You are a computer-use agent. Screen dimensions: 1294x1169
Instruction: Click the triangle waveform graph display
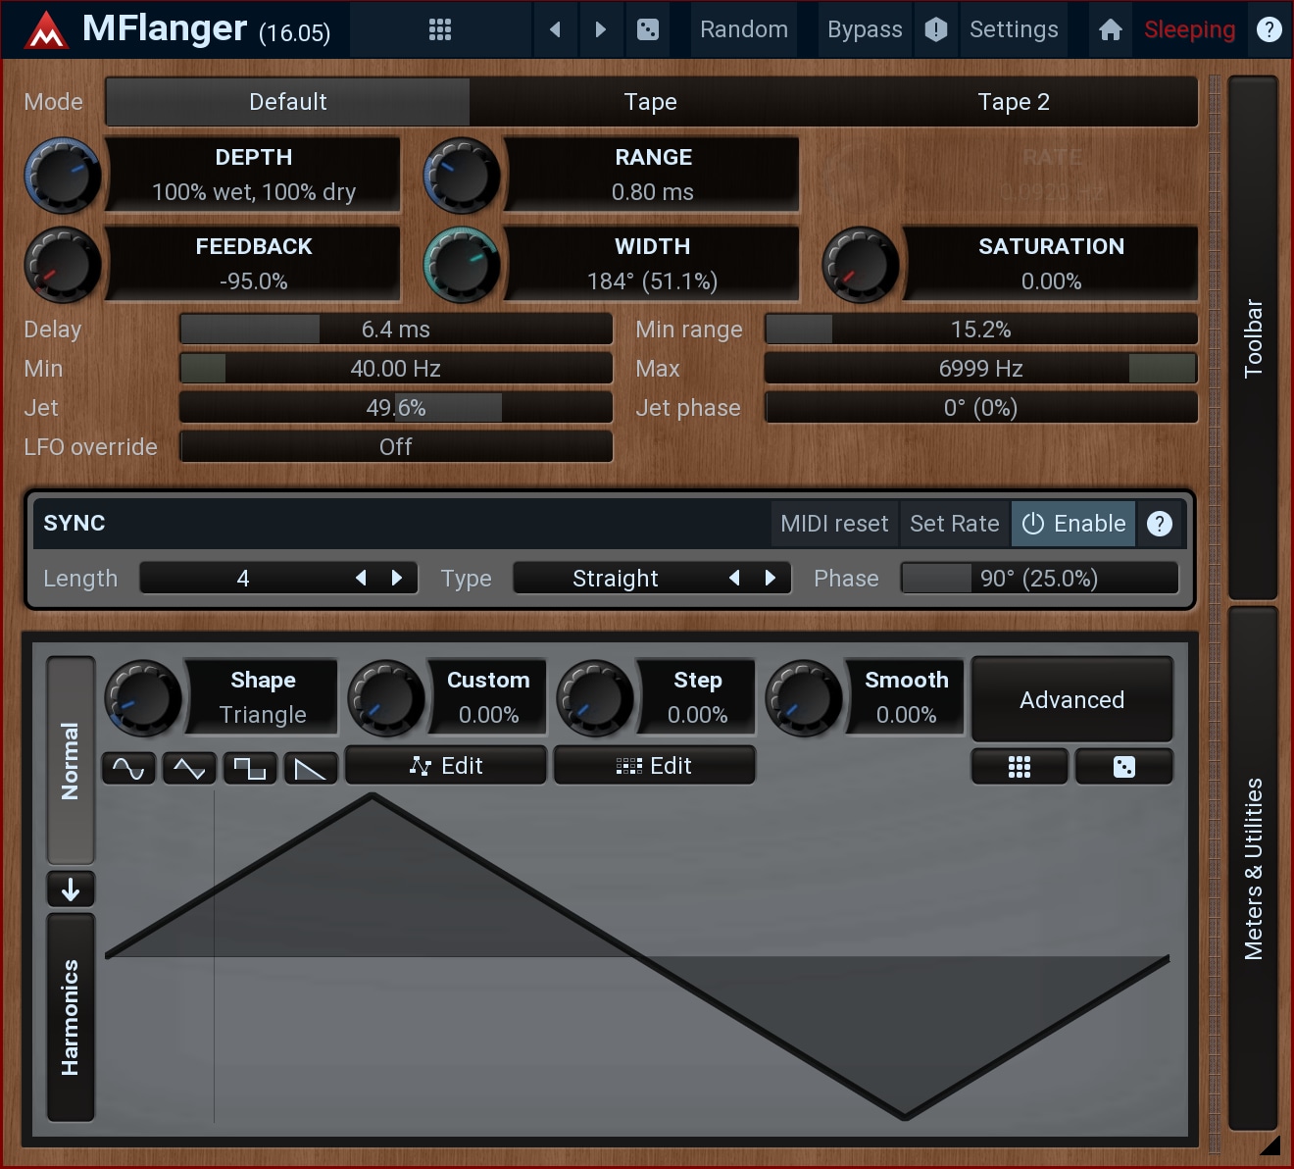(637, 956)
